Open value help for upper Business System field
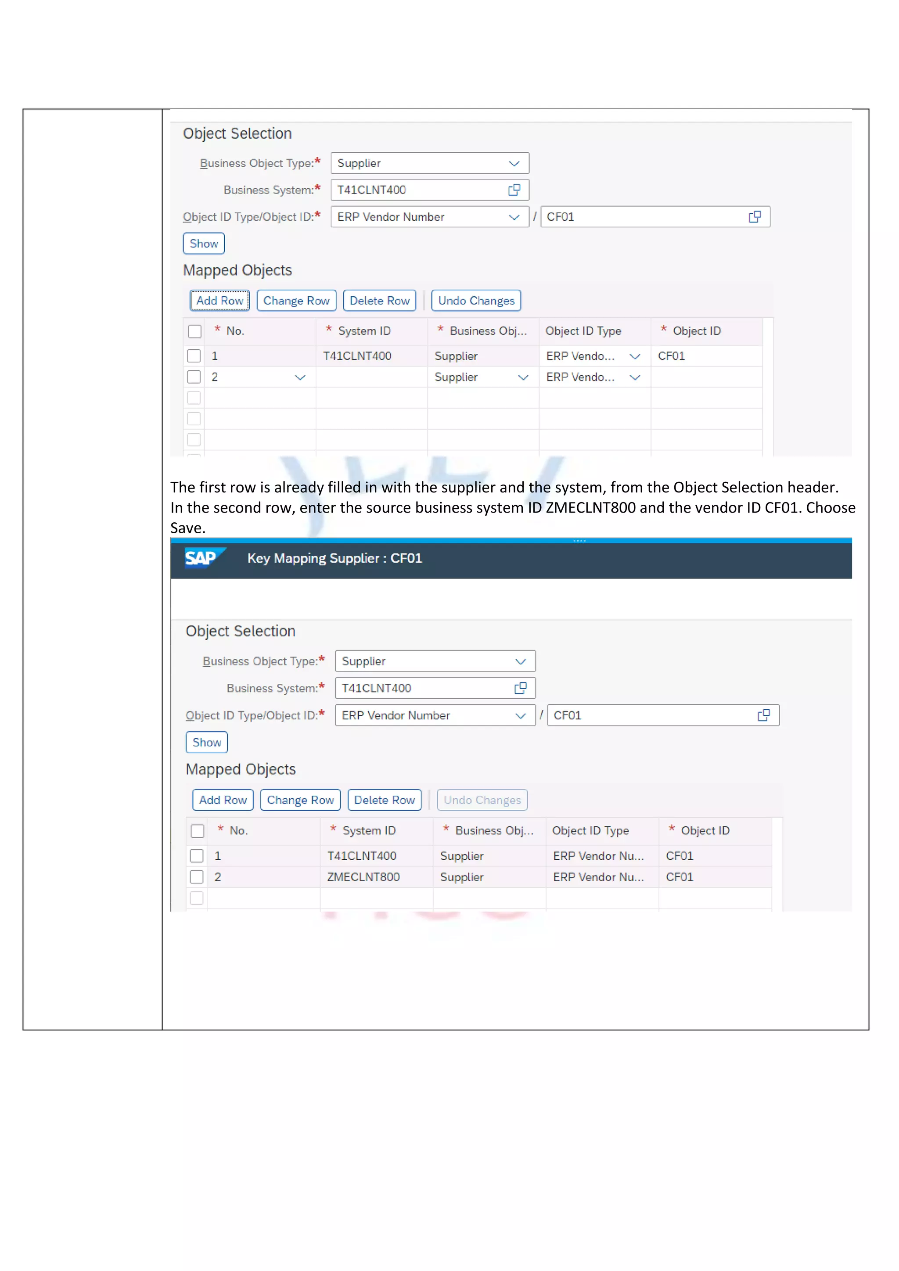Screen dimensions: 899x1271 [x=514, y=190]
